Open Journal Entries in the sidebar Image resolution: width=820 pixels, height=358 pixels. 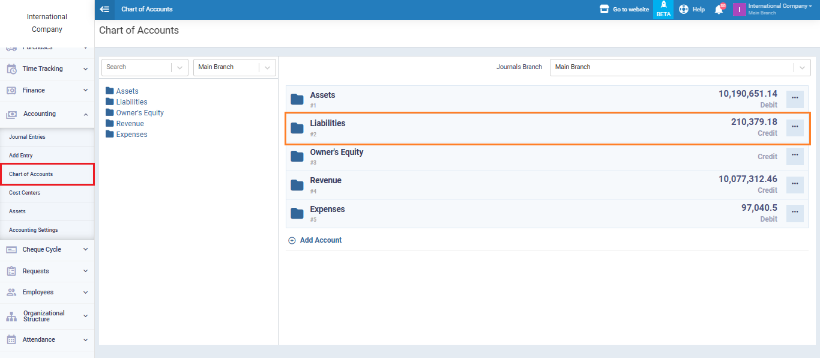click(28, 137)
